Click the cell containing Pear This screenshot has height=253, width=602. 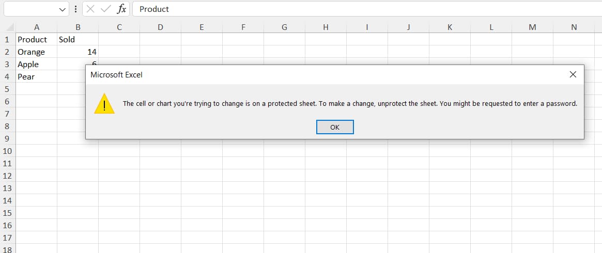point(37,76)
